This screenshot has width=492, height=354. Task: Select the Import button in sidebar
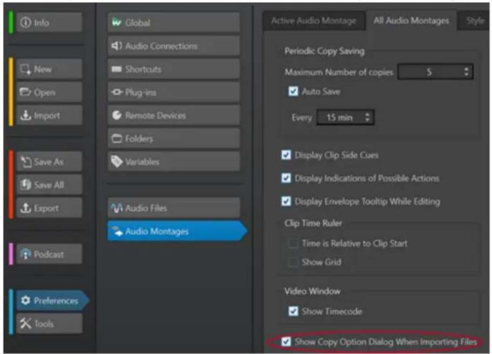49,115
